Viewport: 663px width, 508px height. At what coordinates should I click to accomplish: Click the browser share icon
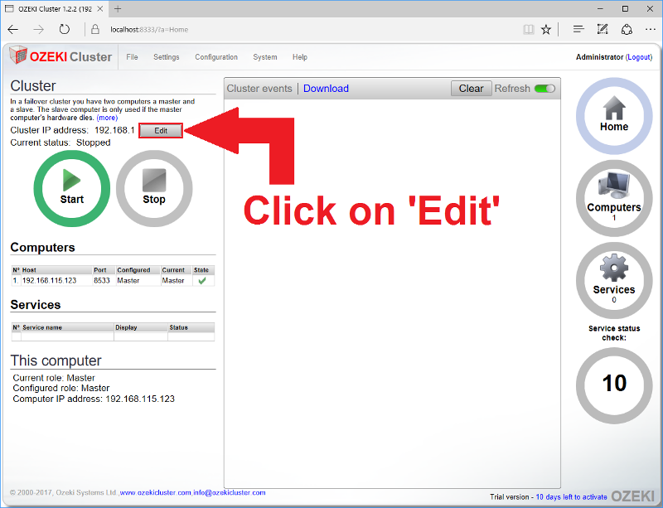pos(627,30)
